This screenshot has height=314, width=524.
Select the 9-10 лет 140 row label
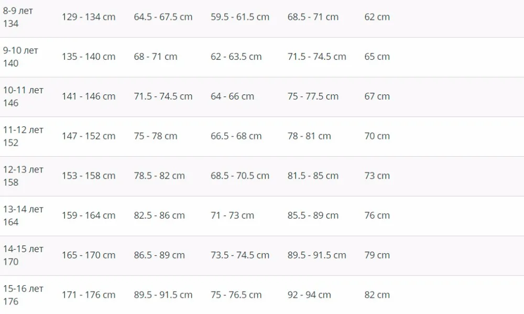tap(20, 57)
